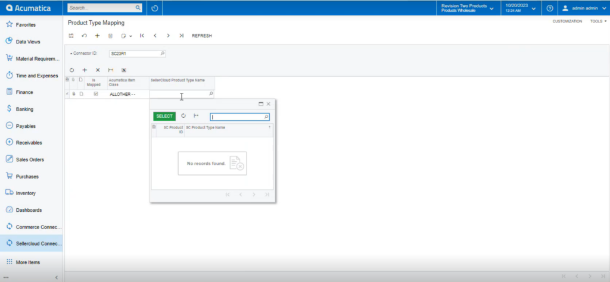Add new record with main toolbar plus
Screen dimensions: 610x282
(x=97, y=36)
